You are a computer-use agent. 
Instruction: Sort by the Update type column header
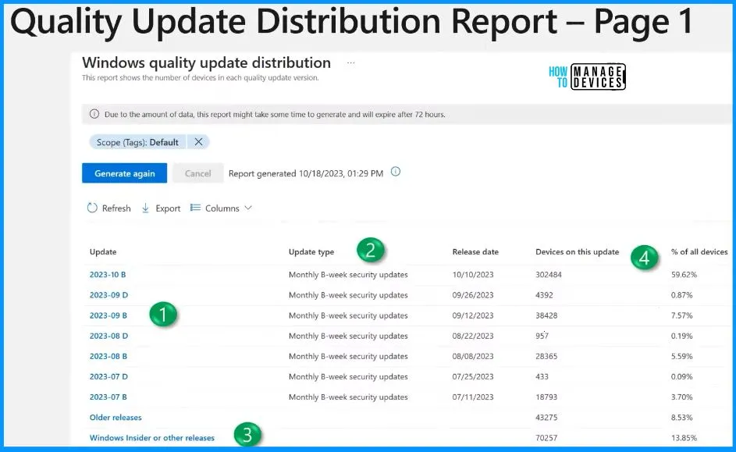[x=311, y=251]
